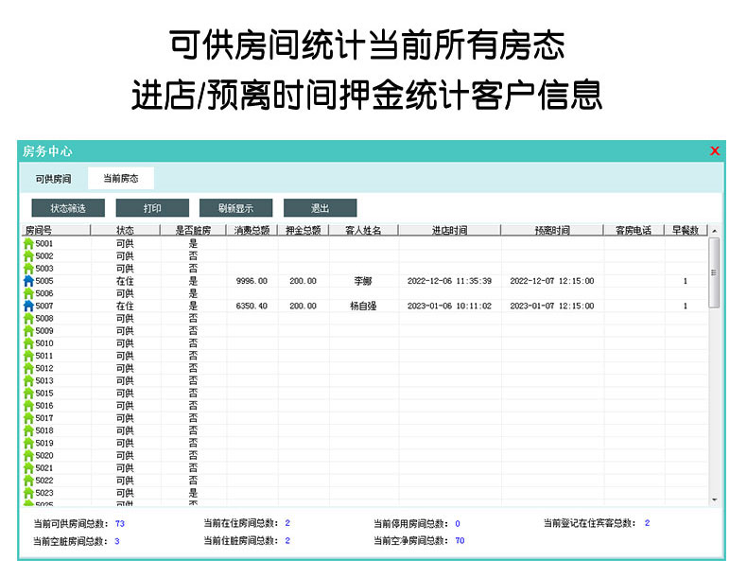
Task: Click the room 5010 house icon
Action: coord(28,343)
